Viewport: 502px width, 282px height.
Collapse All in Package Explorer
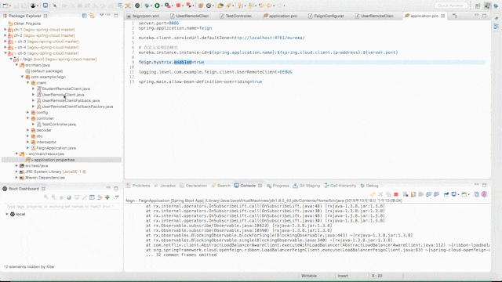(x=85, y=16)
